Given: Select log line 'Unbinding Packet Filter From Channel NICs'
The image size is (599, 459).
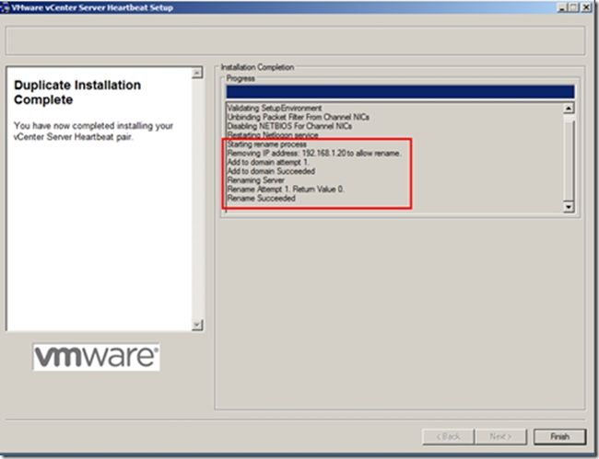Looking at the screenshot, I should 299,117.
